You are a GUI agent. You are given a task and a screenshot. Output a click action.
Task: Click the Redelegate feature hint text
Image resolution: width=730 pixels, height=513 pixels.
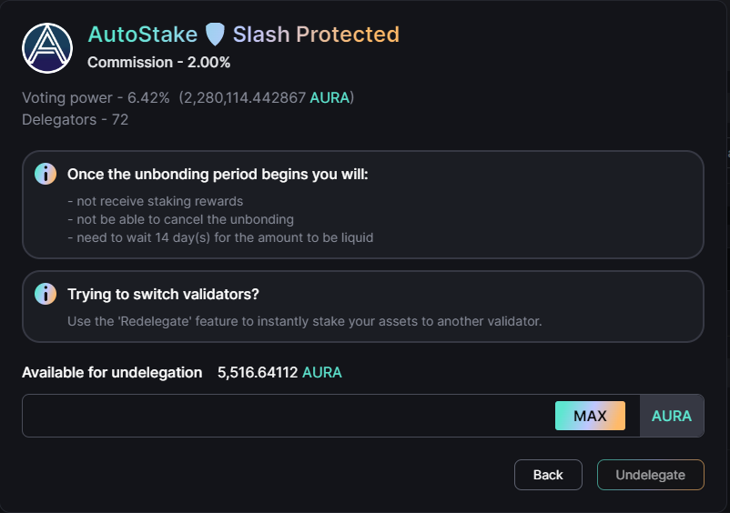(305, 321)
